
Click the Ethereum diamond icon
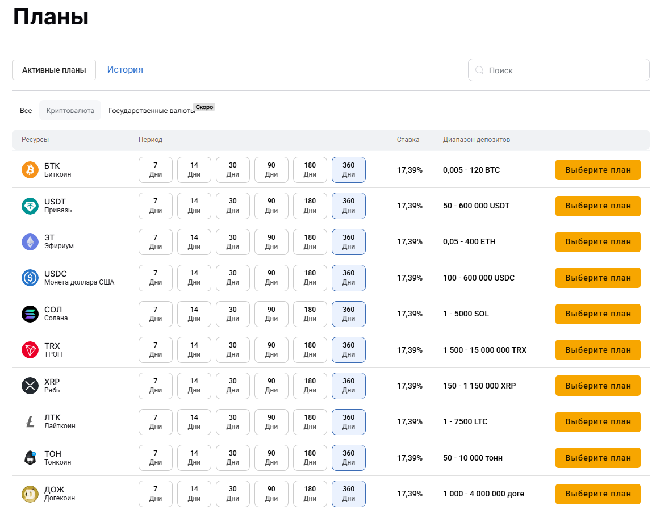(30, 241)
